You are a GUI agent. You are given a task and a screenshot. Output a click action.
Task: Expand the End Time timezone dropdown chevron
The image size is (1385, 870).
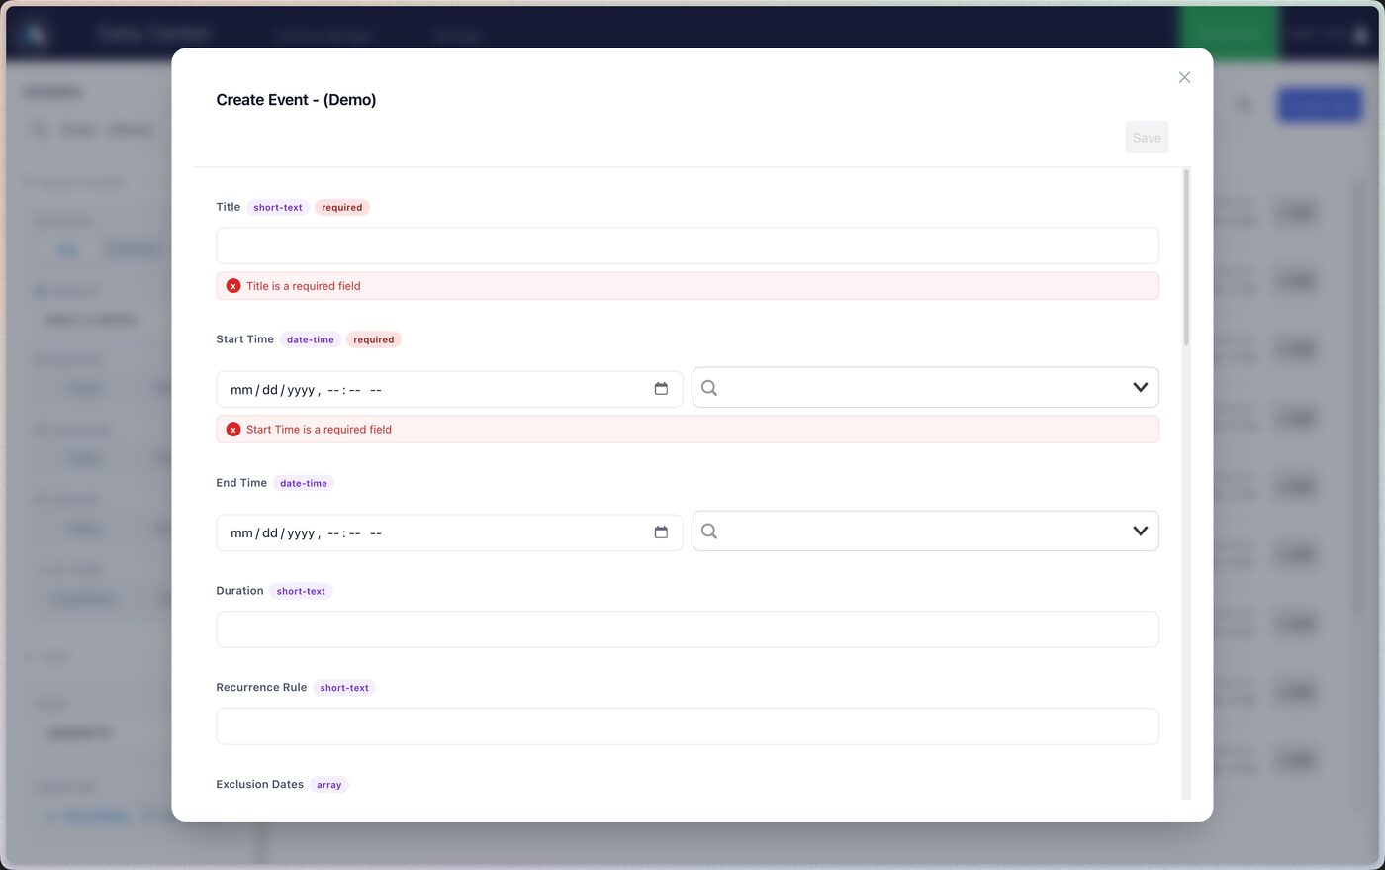coord(1140,532)
